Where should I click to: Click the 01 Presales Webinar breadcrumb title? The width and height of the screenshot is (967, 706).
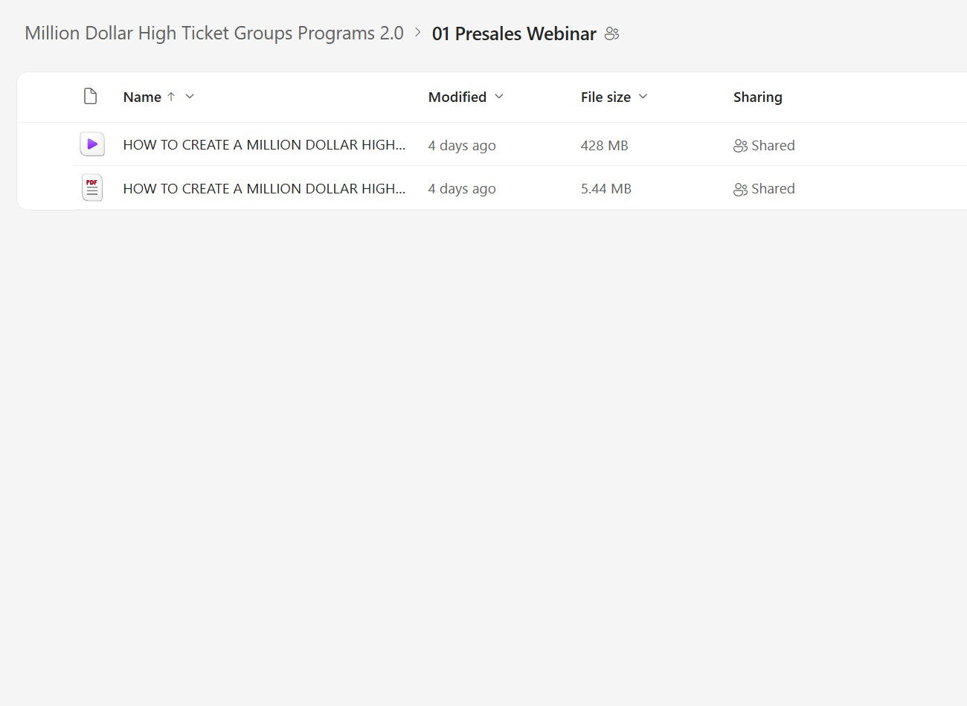tap(514, 33)
